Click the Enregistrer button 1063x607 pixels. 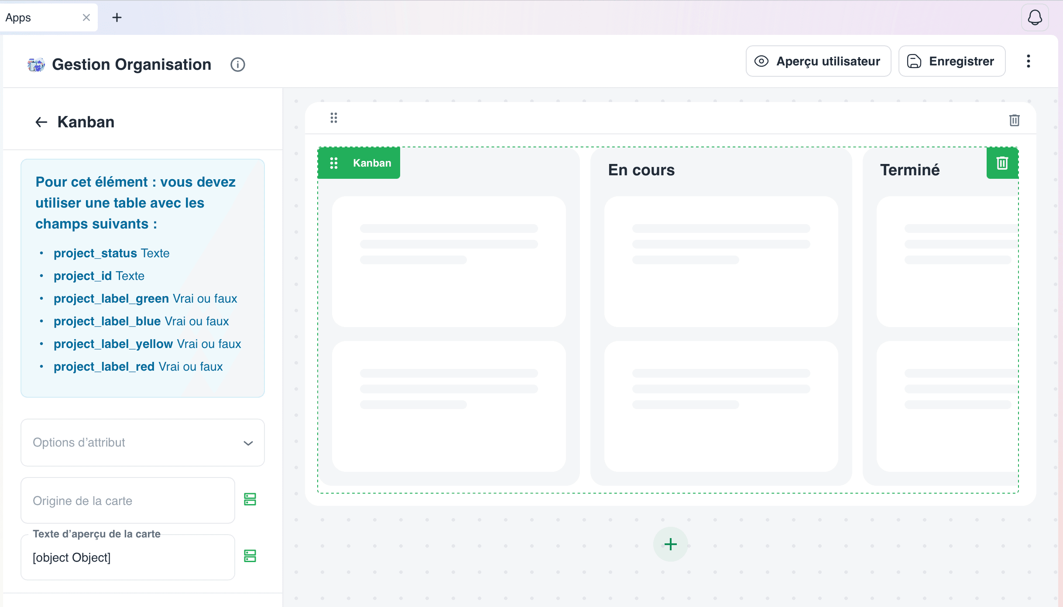pyautogui.click(x=952, y=61)
